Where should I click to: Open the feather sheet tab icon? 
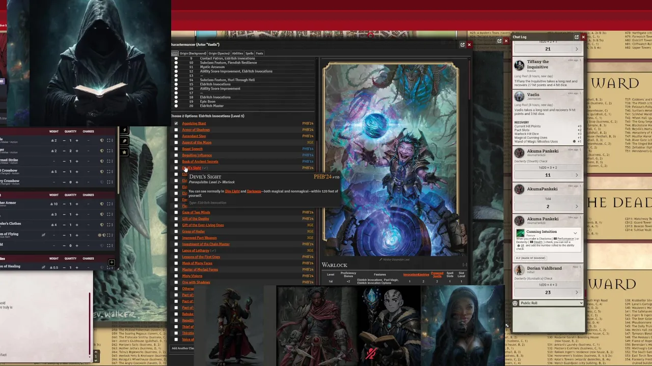click(x=124, y=141)
